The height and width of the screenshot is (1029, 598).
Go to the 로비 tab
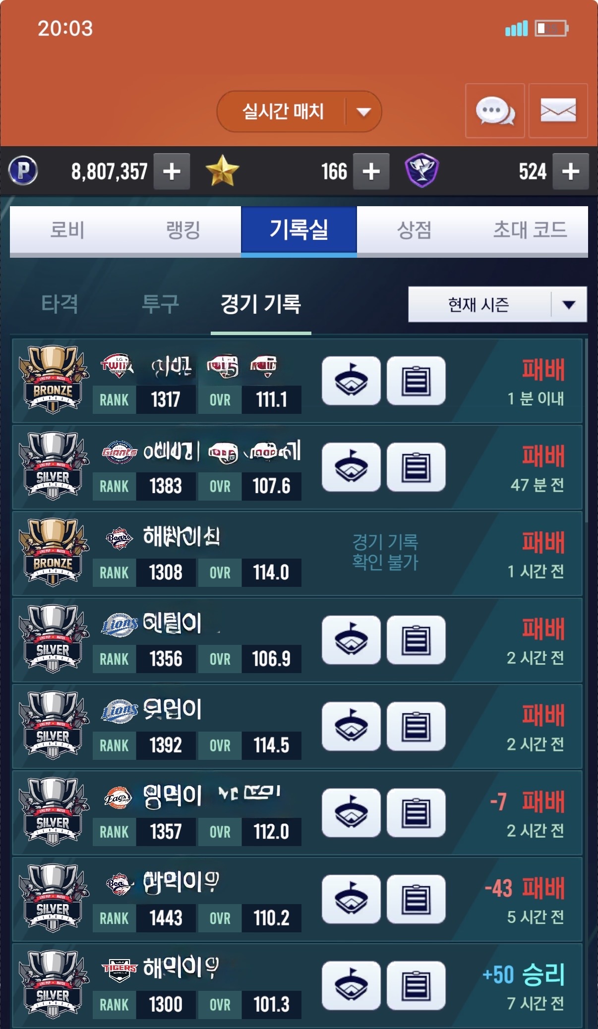[67, 230]
